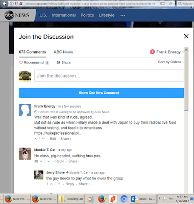Click the browser back arrow button
The height and width of the screenshot is (204, 194).
[x=5, y=4]
